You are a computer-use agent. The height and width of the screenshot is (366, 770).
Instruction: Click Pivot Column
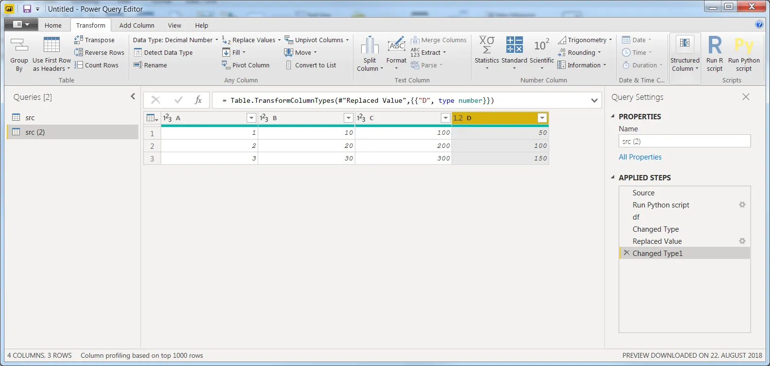(x=246, y=65)
